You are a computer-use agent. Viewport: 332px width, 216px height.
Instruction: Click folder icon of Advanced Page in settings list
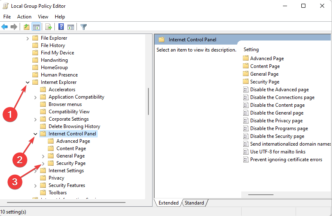tap(246, 58)
